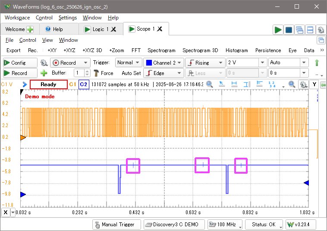Open the Trigger Normal mode dropdown

(x=129, y=62)
